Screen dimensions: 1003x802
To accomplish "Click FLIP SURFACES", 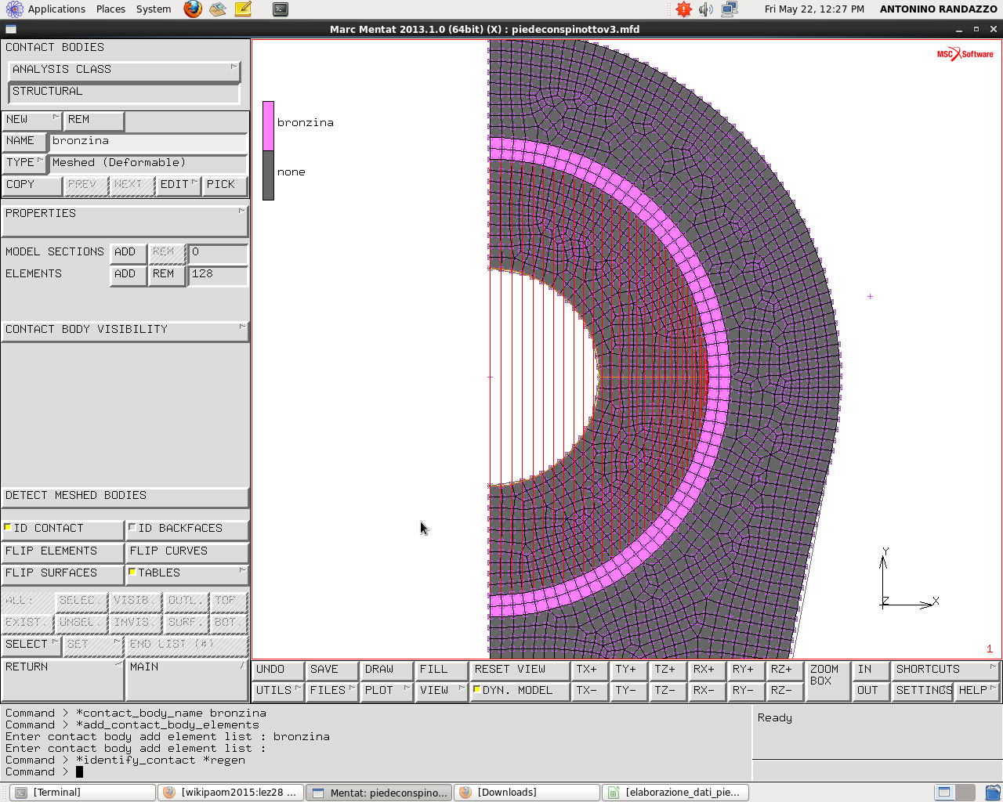I will point(63,573).
